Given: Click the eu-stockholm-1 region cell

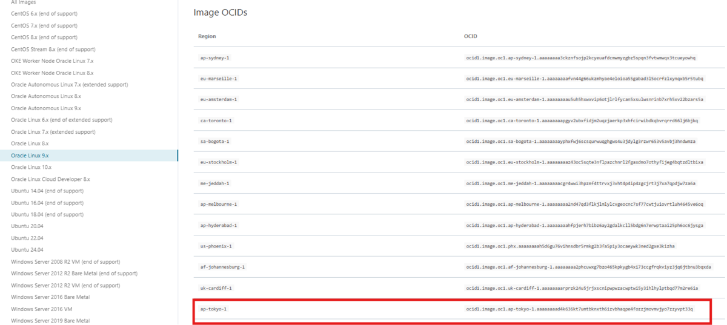Looking at the screenshot, I should click(x=218, y=162).
